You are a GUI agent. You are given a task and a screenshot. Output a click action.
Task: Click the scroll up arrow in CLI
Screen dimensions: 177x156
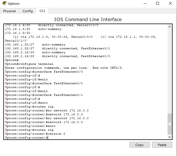point(169,27)
